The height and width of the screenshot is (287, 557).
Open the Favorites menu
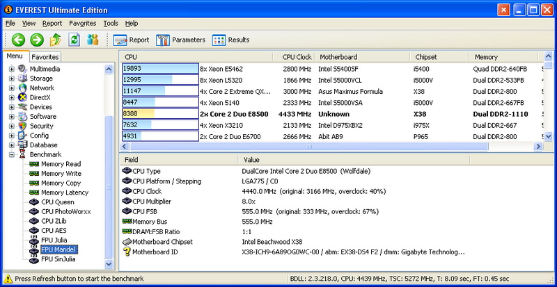tap(82, 24)
